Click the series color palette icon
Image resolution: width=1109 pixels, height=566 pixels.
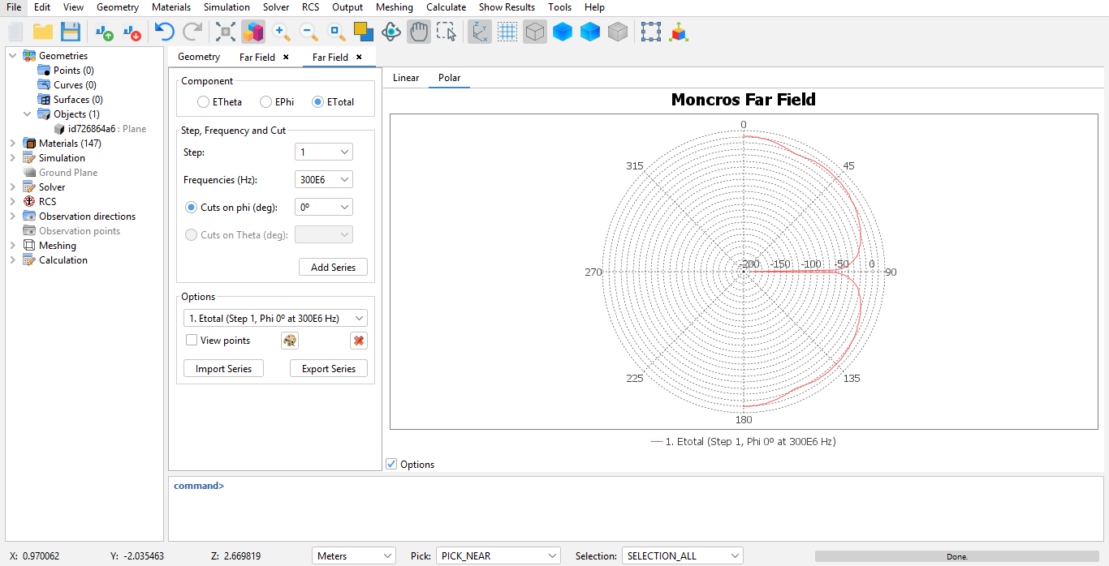(x=290, y=341)
